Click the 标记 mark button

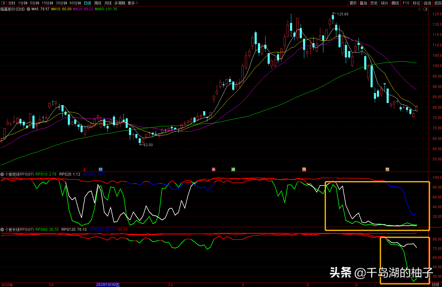(x=417, y=3)
